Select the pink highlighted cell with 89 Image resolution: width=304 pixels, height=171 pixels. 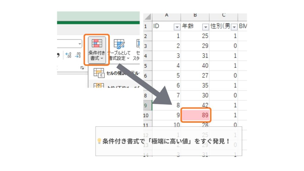click(x=196, y=115)
